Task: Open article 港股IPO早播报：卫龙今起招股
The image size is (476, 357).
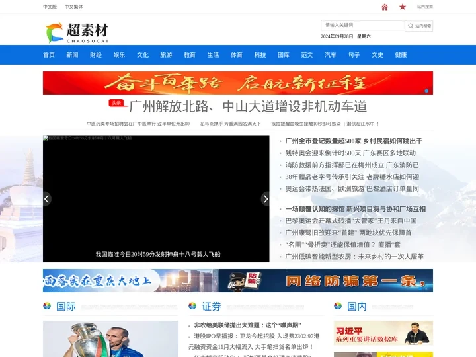Action: 257,336
